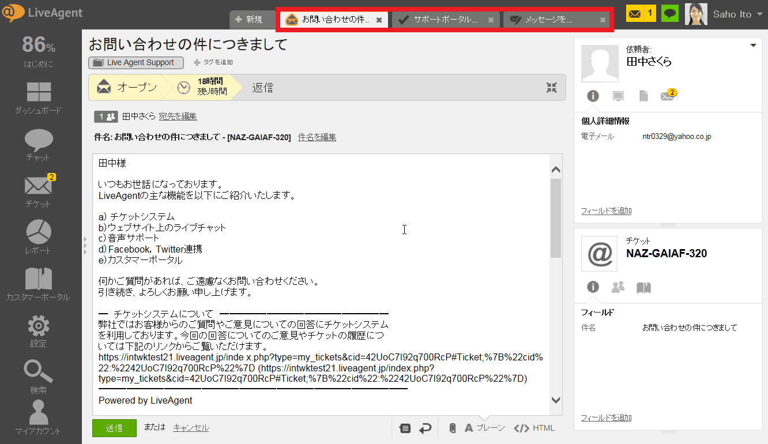The width and height of the screenshot is (768, 444).
Task: Click ticket subject value お問い合わせの件につきまして
Action: click(x=690, y=328)
